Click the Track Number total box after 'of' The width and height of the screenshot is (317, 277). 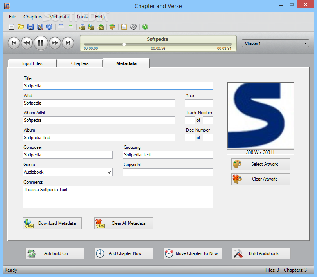click(x=208, y=120)
